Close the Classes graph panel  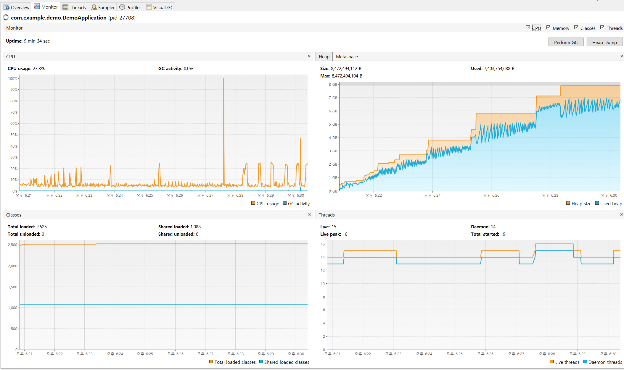point(309,214)
